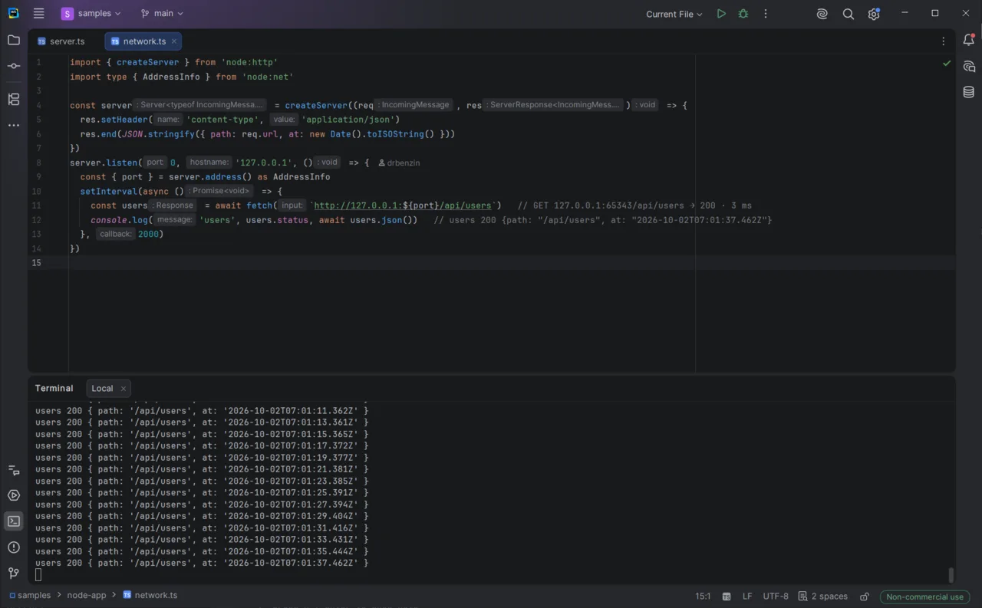Debug the current file with bug icon
The image size is (982, 608).
[x=743, y=14]
